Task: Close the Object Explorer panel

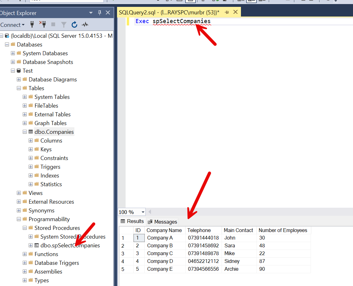Action: tap(108, 12)
